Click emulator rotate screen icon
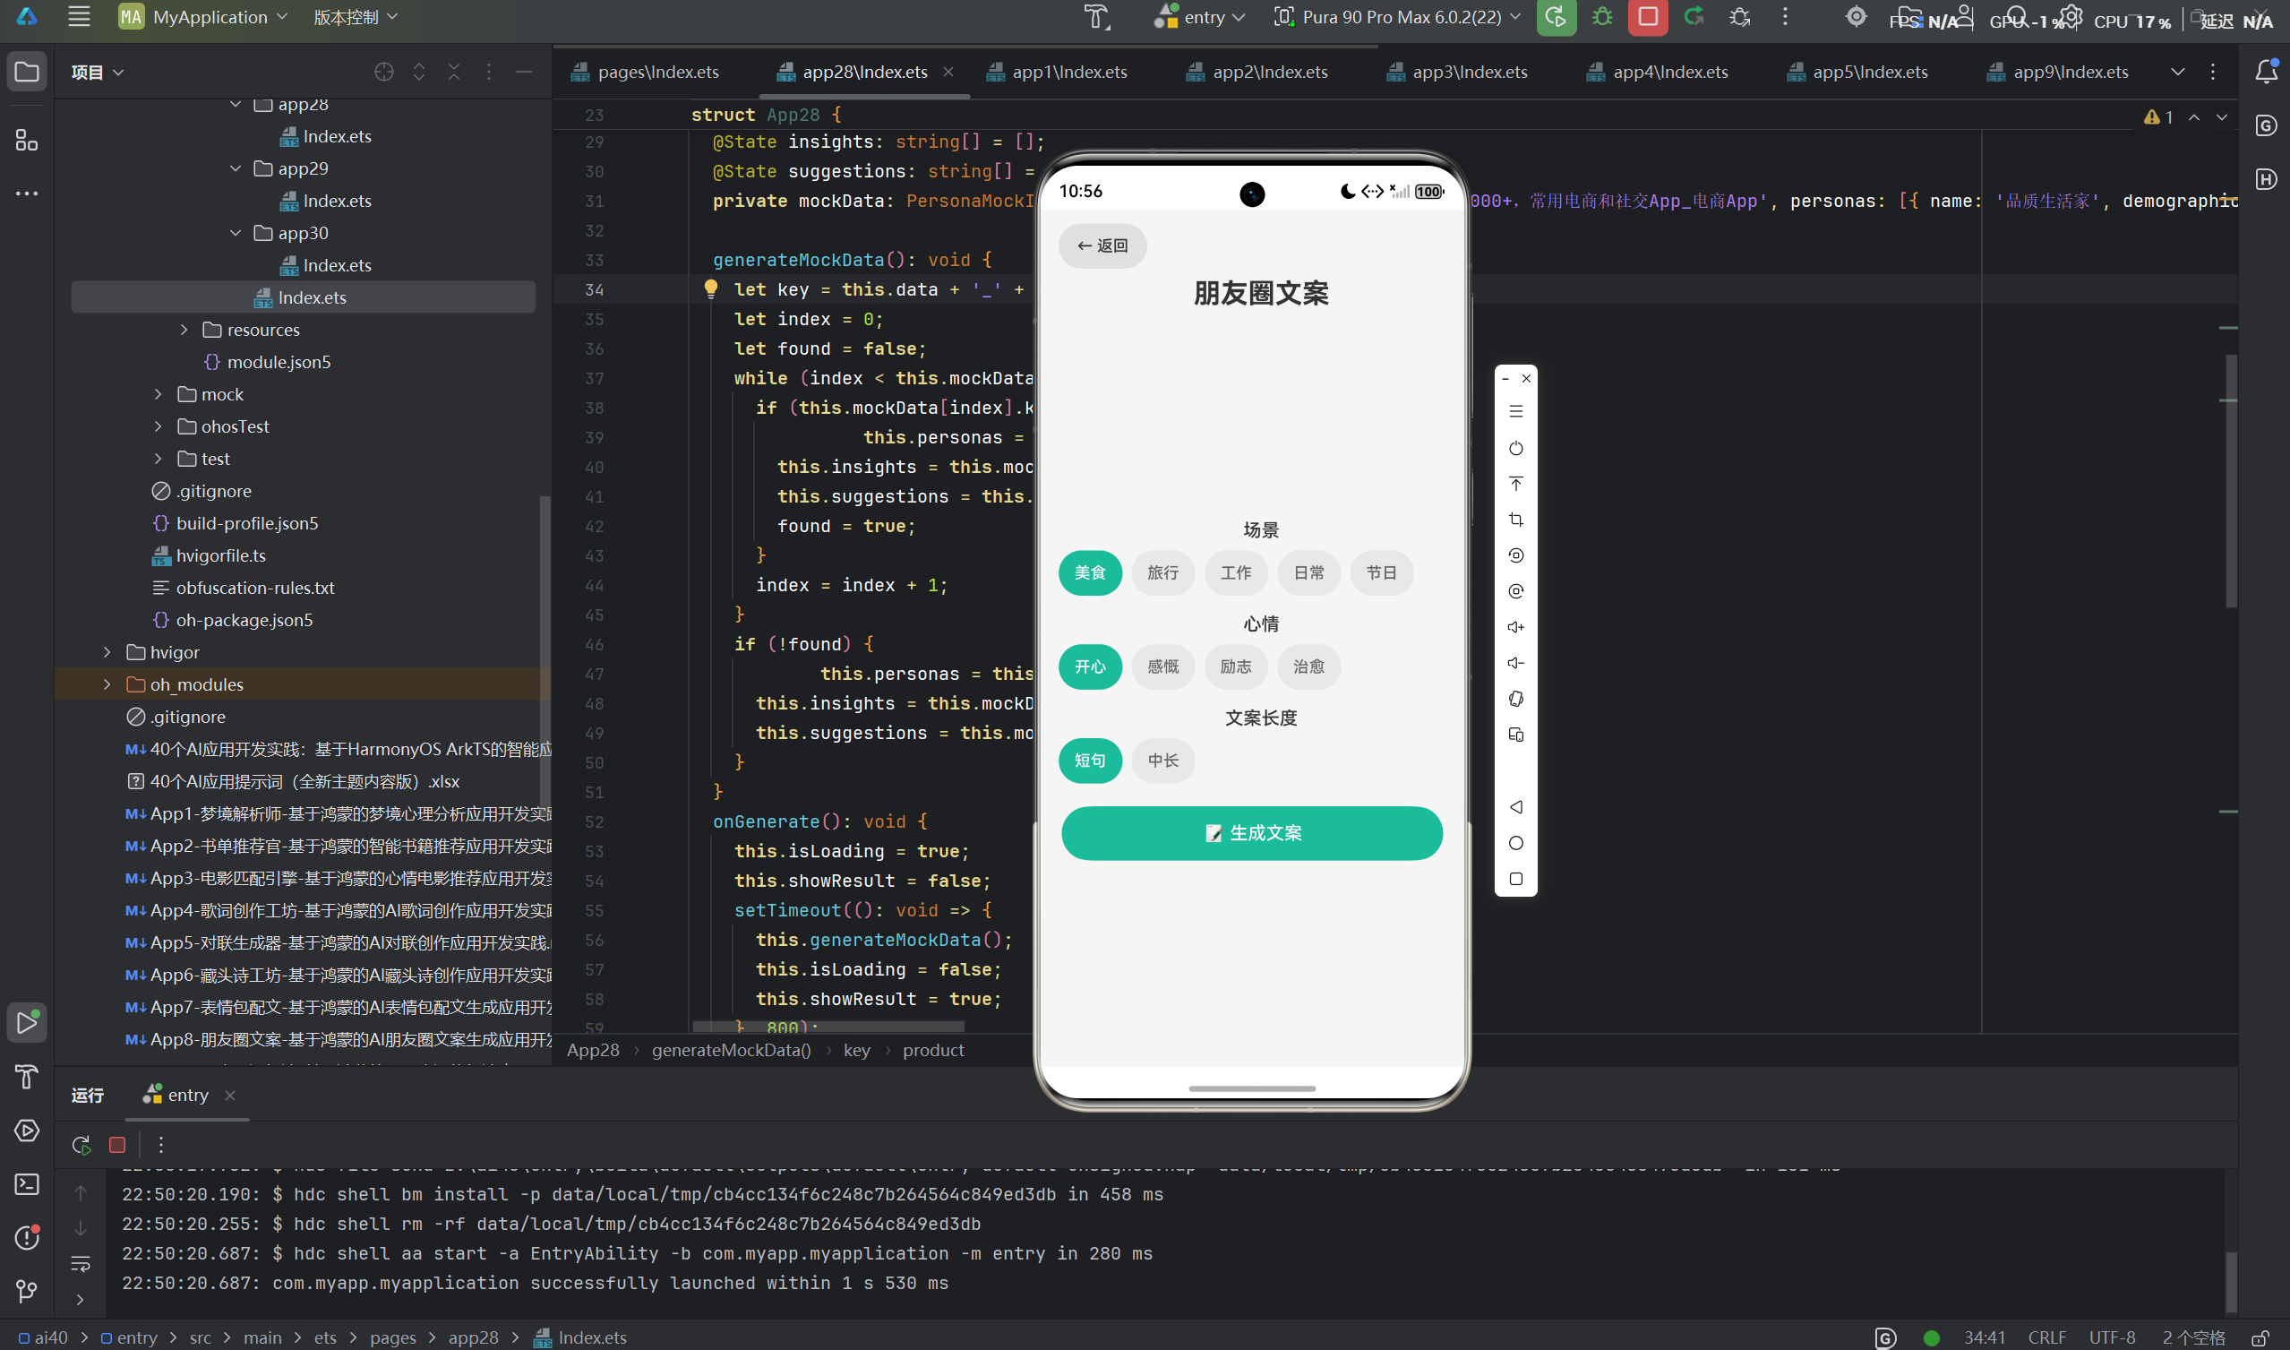This screenshot has width=2290, height=1350. click(1515, 699)
